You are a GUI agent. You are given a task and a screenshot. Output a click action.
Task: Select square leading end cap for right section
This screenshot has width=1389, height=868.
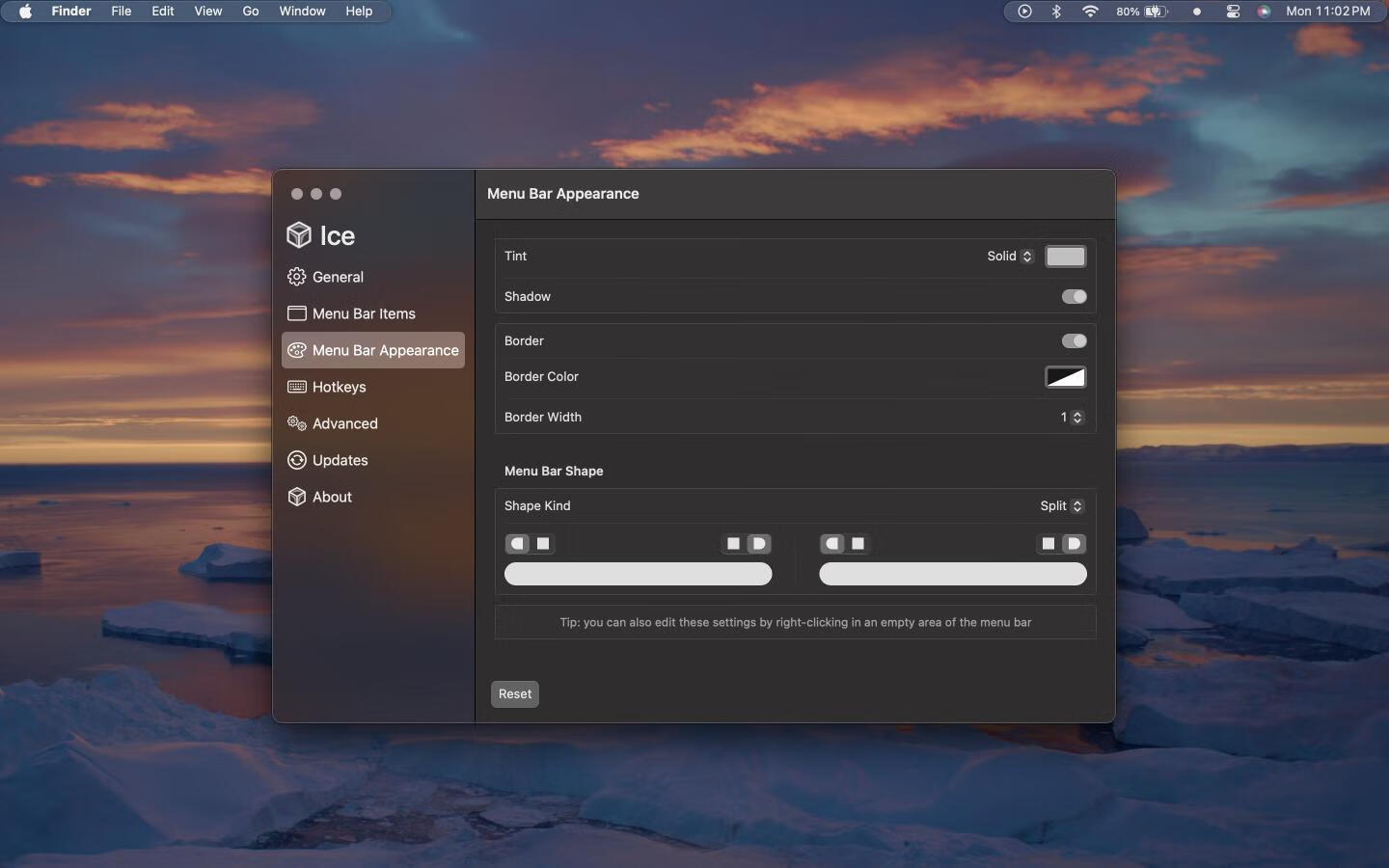[x=858, y=544]
